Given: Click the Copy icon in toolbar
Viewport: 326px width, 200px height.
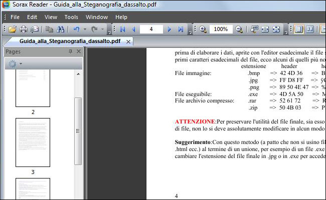Looking at the screenshot, I should [x=50, y=29].
